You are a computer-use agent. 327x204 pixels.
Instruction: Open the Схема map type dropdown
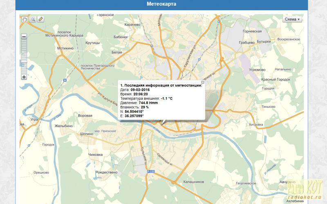coord(292,19)
